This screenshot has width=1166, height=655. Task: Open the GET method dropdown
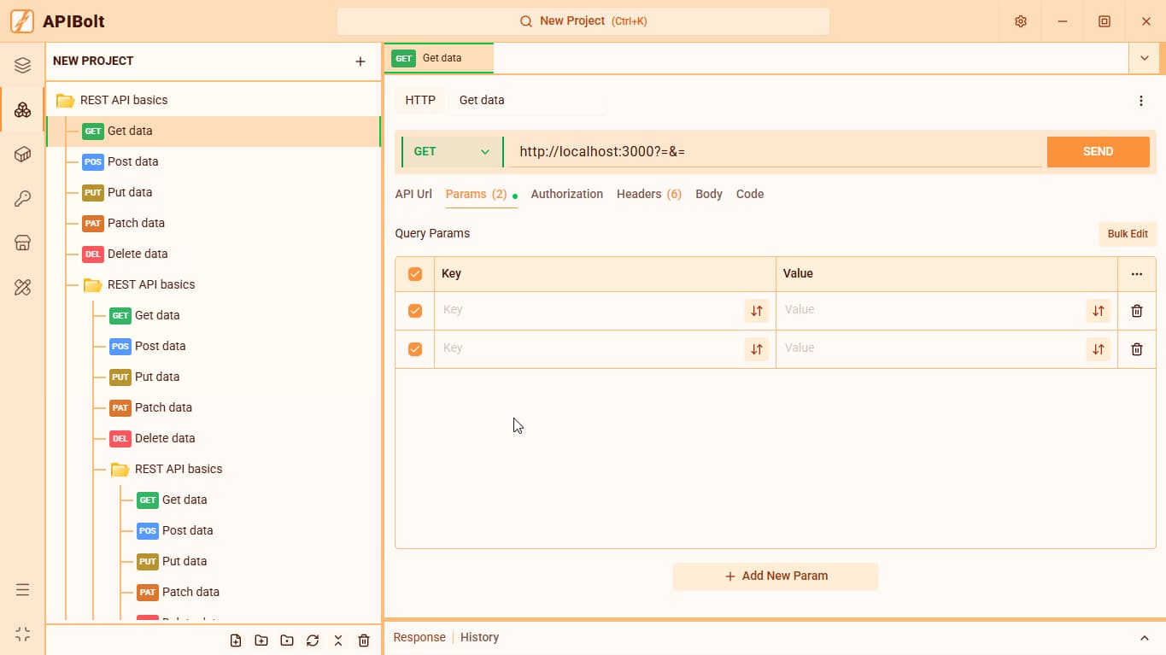[x=452, y=152]
